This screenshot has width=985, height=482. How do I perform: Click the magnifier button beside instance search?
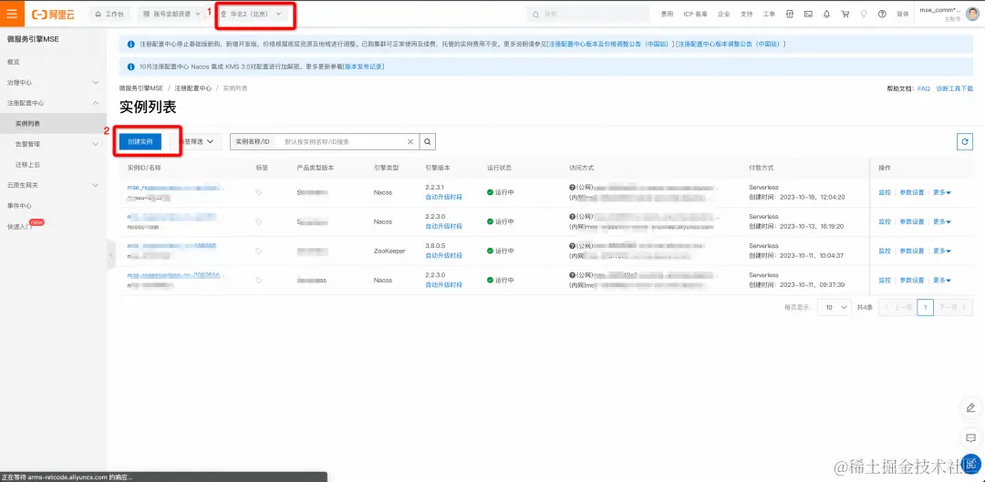click(427, 142)
